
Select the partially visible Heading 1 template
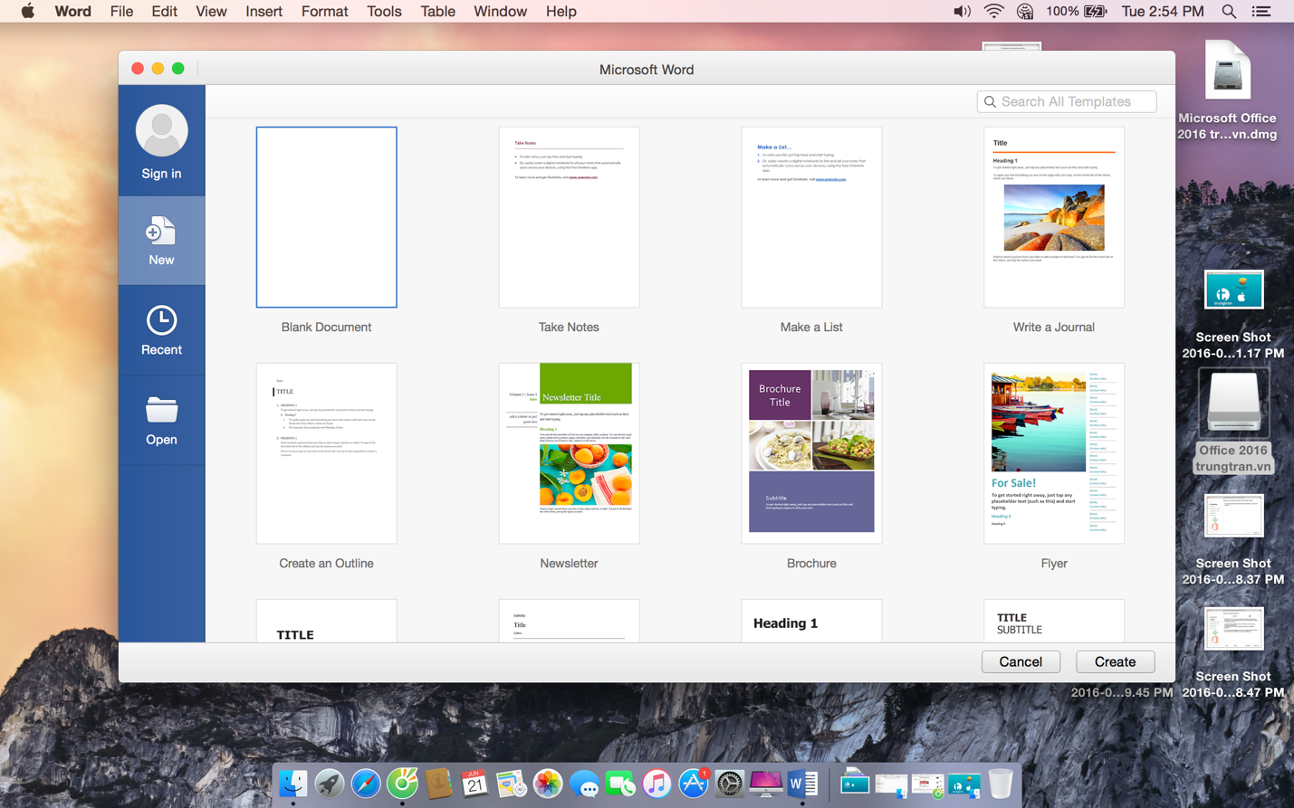tap(811, 621)
